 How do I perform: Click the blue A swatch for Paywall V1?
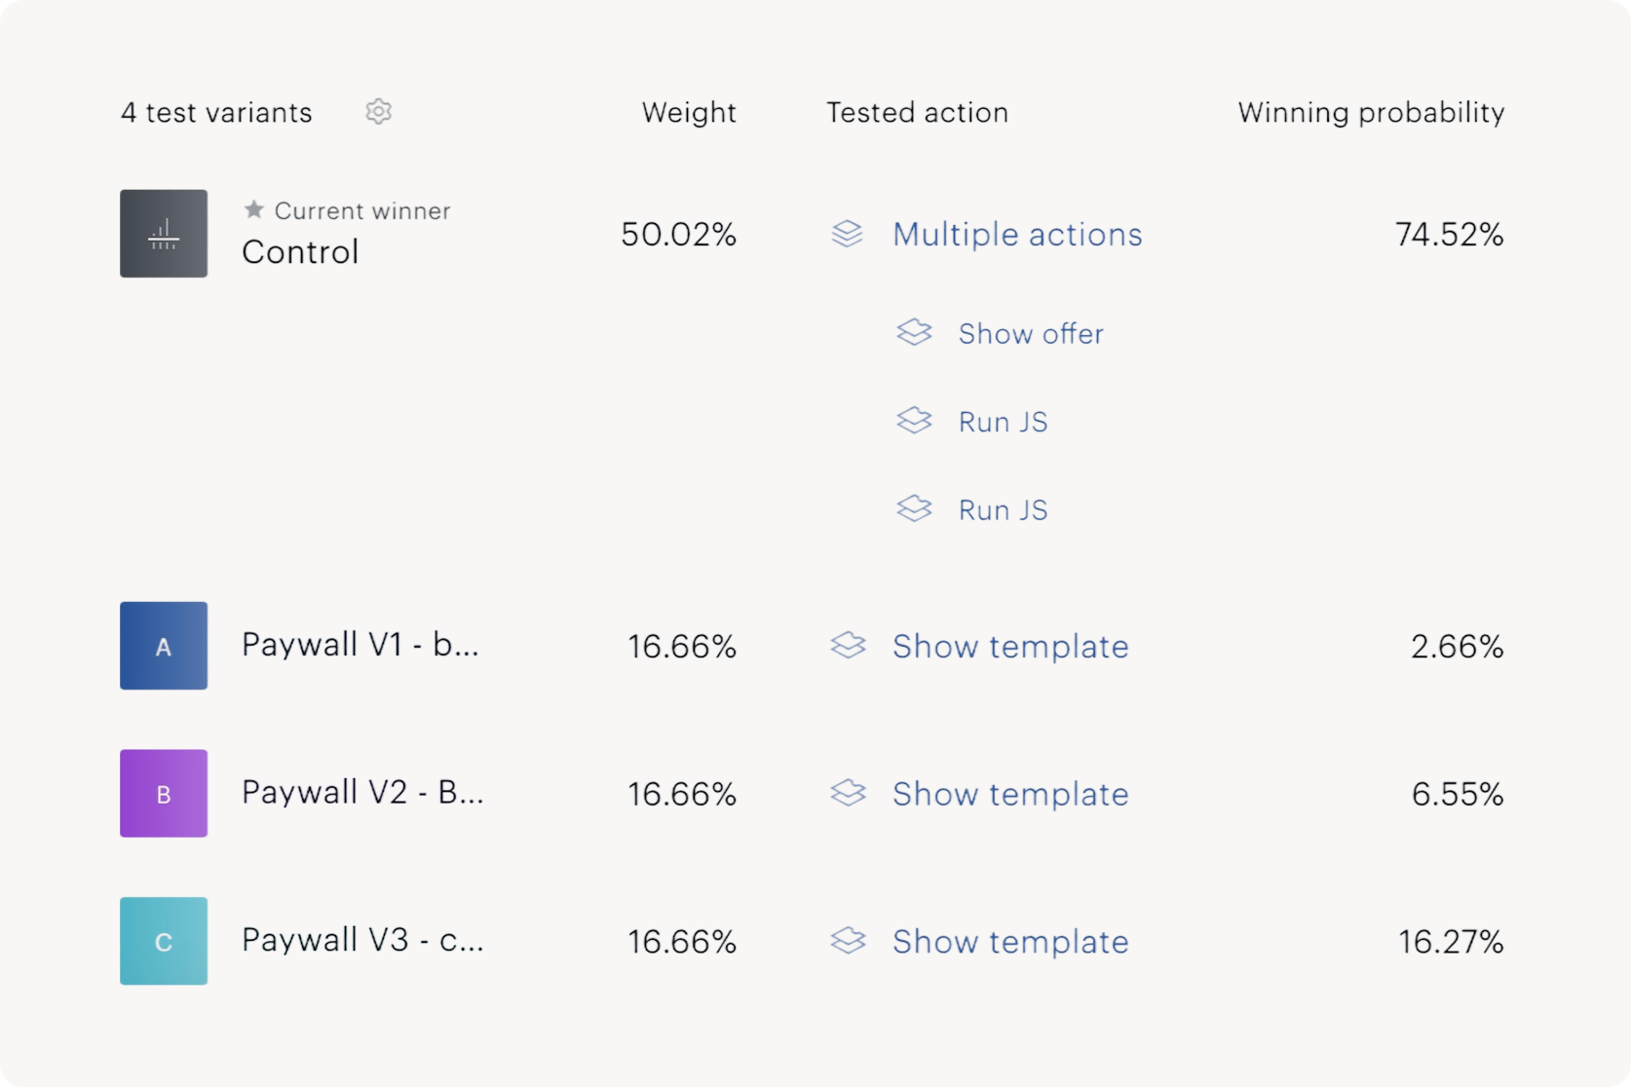tap(163, 646)
